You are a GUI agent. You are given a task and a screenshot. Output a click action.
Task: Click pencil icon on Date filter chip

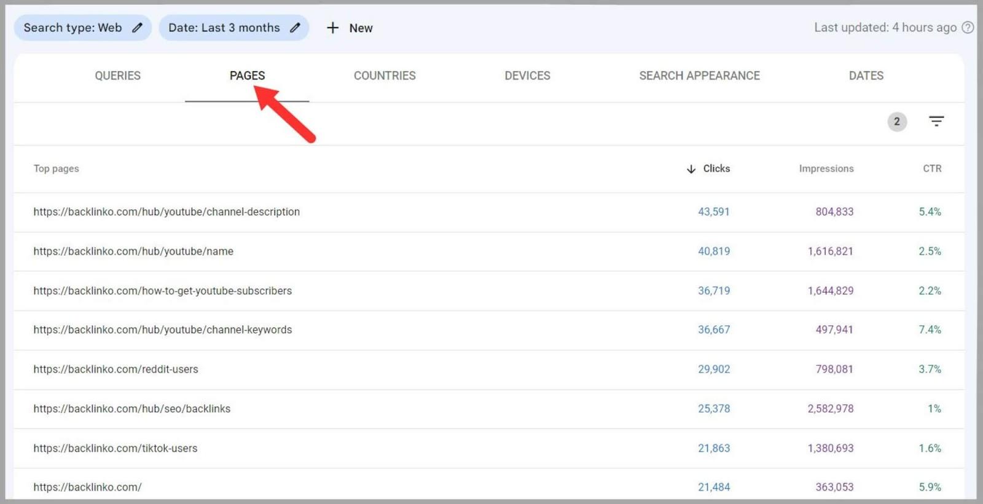[295, 28]
